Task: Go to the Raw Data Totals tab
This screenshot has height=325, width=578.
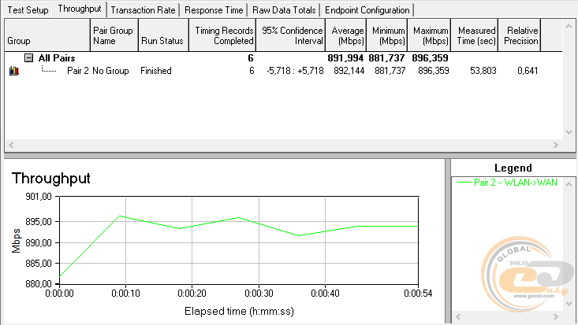Action: click(284, 10)
